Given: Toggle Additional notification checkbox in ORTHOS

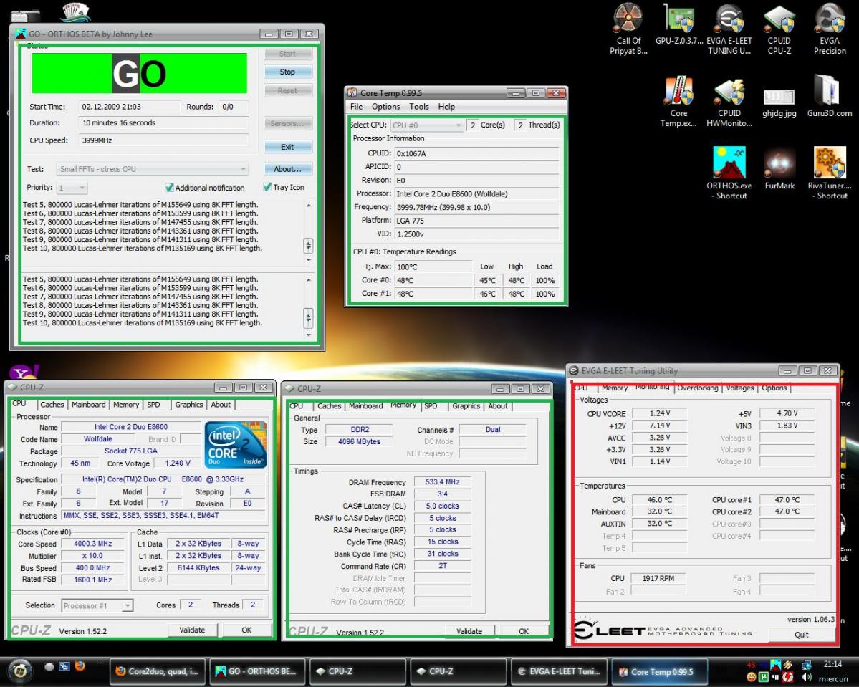Looking at the screenshot, I should [x=169, y=188].
